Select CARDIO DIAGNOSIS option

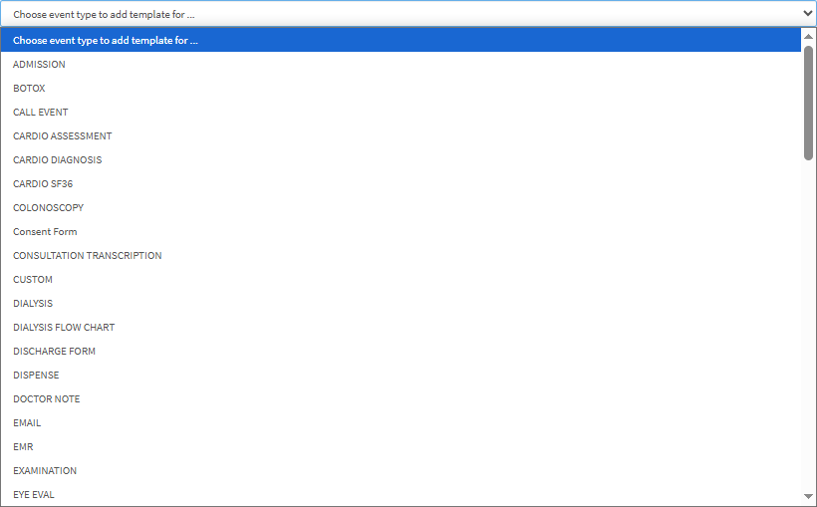(x=401, y=160)
